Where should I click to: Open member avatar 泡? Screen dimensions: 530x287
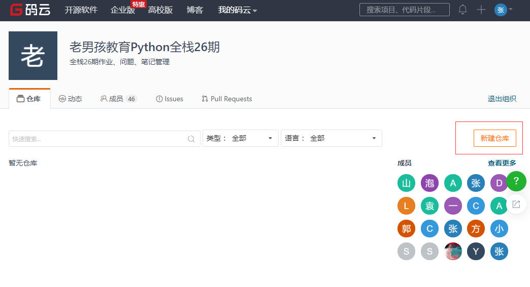tap(429, 183)
